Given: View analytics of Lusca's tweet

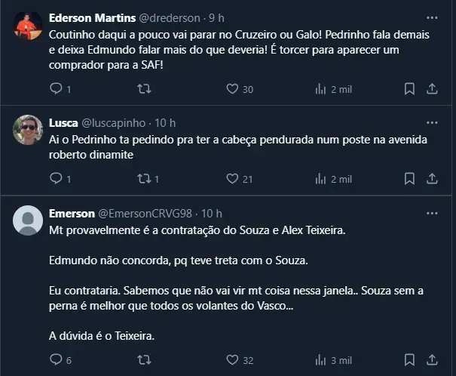Looking at the screenshot, I should 320,179.
